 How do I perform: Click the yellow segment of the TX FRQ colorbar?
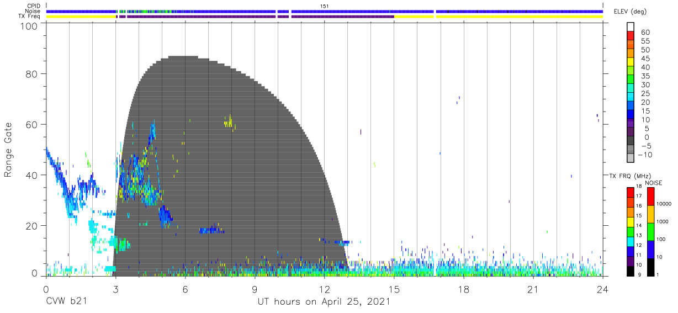[x=630, y=222]
